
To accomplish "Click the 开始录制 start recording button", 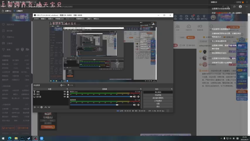I will tap(158, 95).
